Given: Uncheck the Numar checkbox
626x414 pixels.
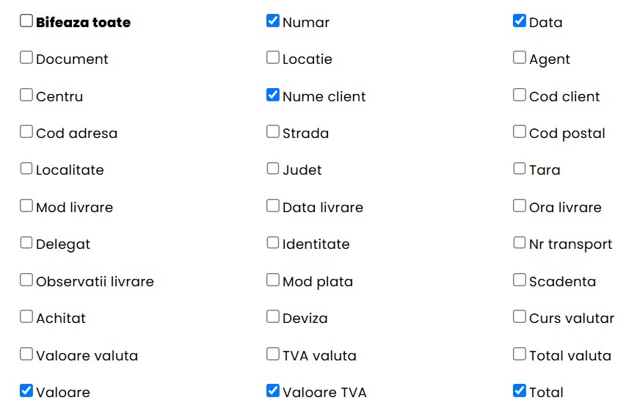Looking at the screenshot, I should tap(273, 21).
